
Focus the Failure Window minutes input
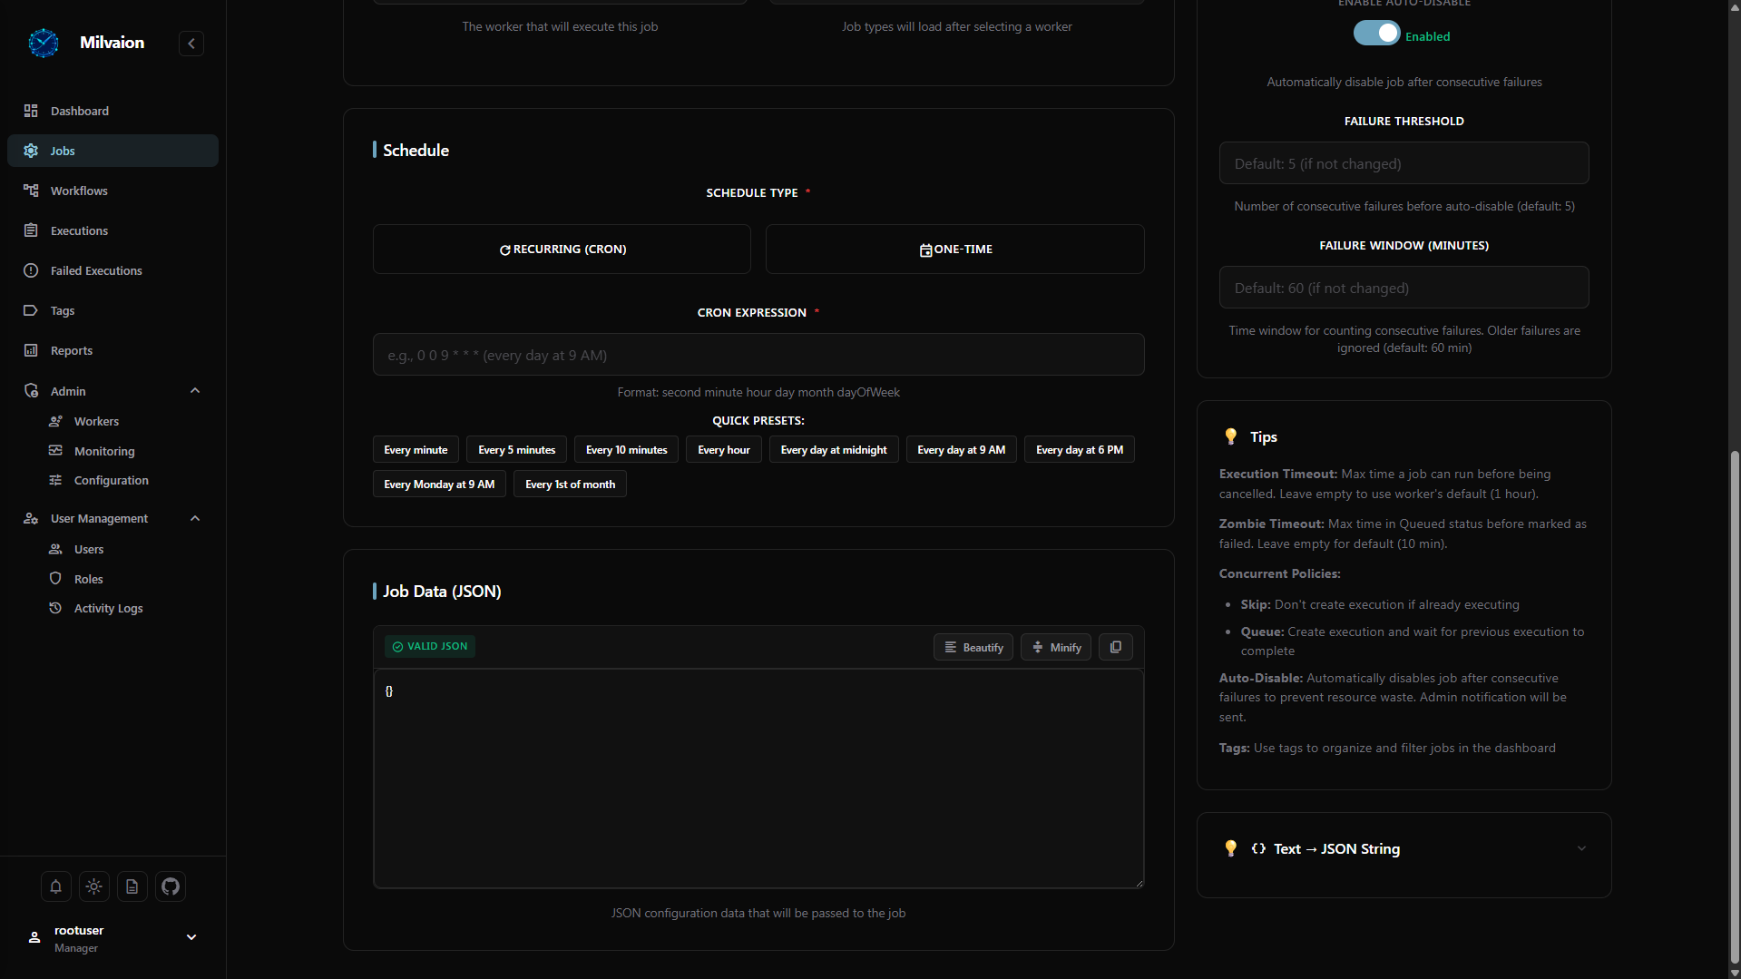(x=1404, y=288)
